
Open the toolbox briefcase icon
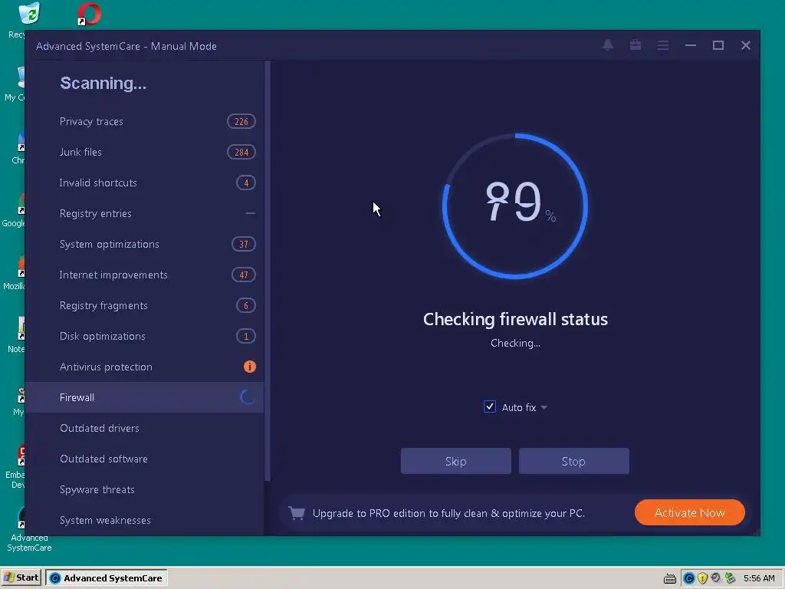[636, 45]
